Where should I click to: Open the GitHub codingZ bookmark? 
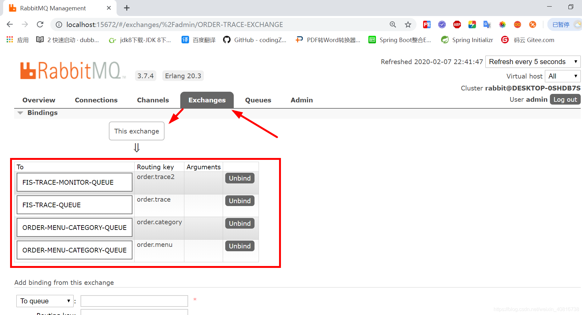255,40
